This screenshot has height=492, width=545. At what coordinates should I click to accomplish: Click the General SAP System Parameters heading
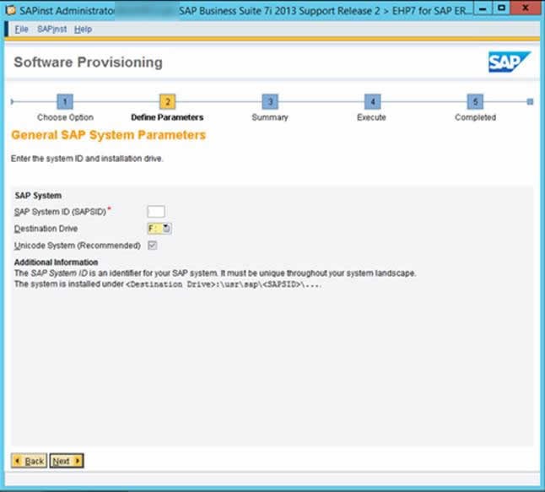pos(109,135)
